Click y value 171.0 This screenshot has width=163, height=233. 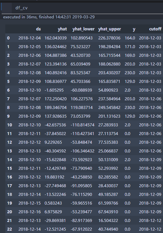pos(130,47)
